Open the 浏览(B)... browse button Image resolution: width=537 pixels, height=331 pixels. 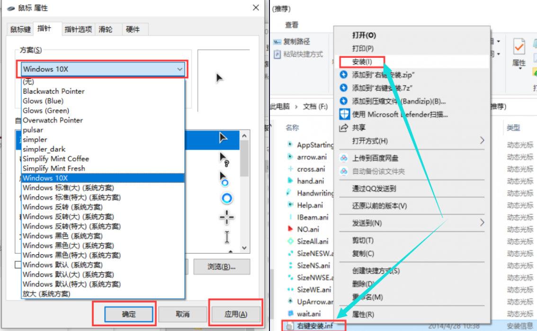222,267
